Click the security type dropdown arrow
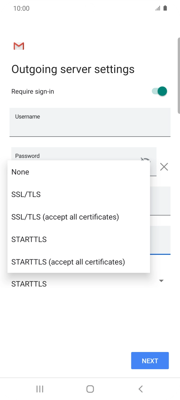This screenshot has width=180, height=400. pyautogui.click(x=161, y=281)
